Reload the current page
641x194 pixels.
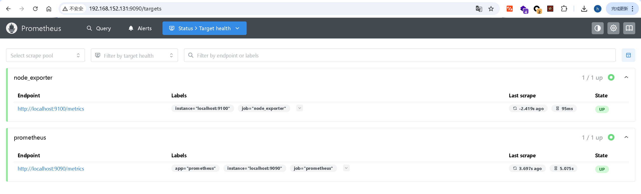(x=35, y=9)
